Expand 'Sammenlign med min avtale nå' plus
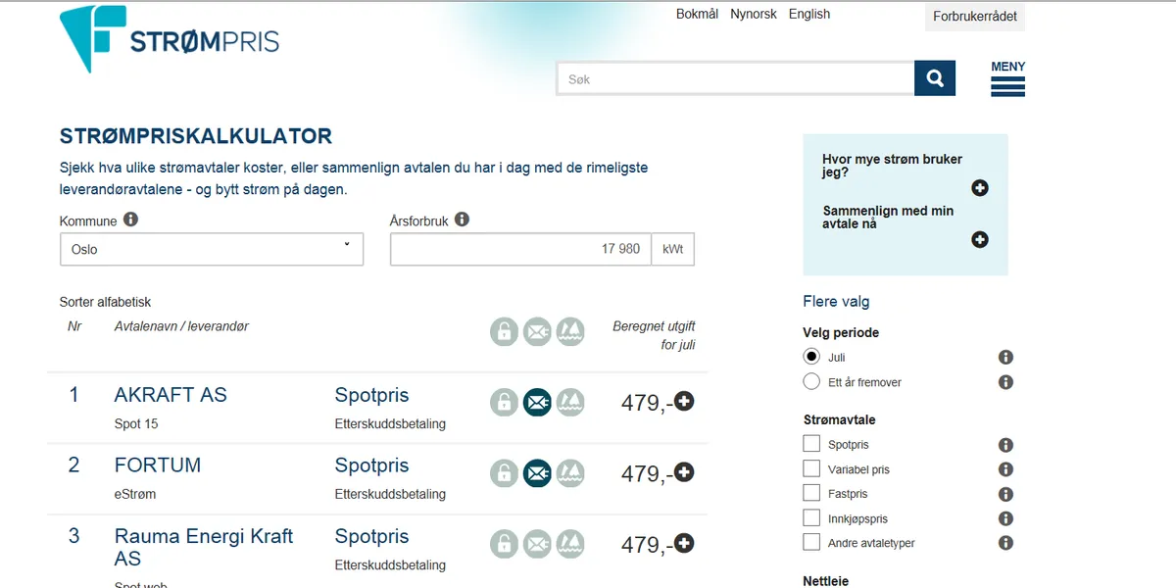Image resolution: width=1176 pixels, height=588 pixels. 979,239
